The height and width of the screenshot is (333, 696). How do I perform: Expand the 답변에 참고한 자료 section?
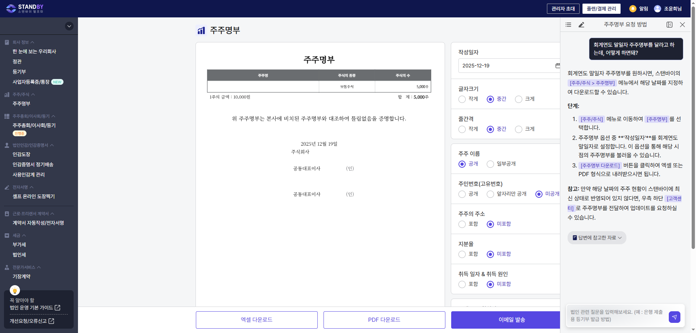(x=597, y=238)
